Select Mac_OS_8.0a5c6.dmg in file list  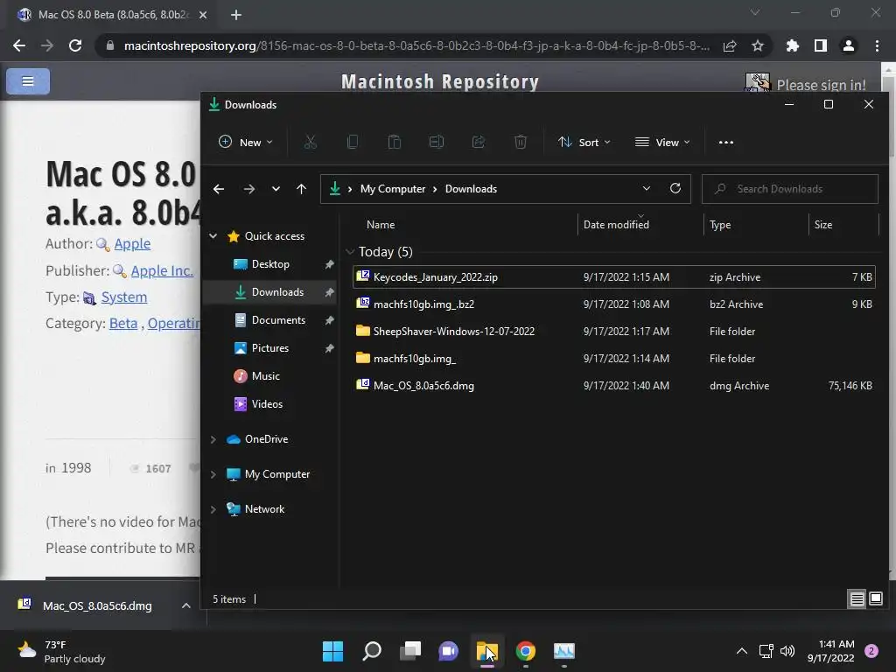coord(613,386)
